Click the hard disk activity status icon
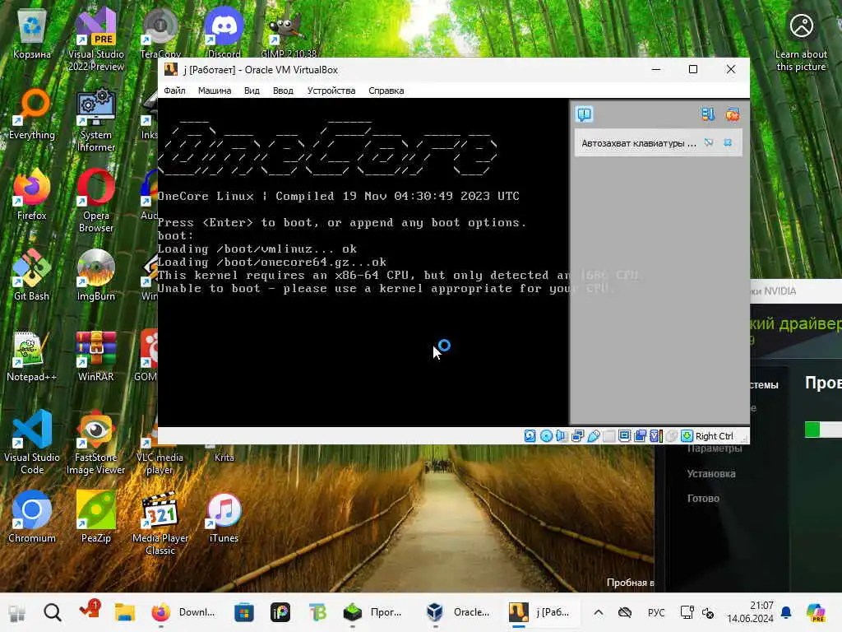 pos(530,436)
